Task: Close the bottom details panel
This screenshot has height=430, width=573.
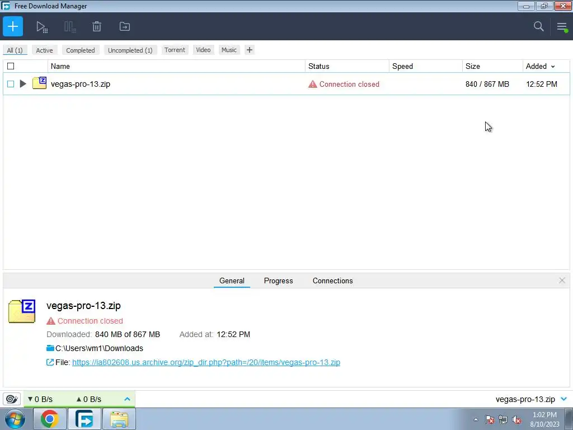Action: (562, 281)
